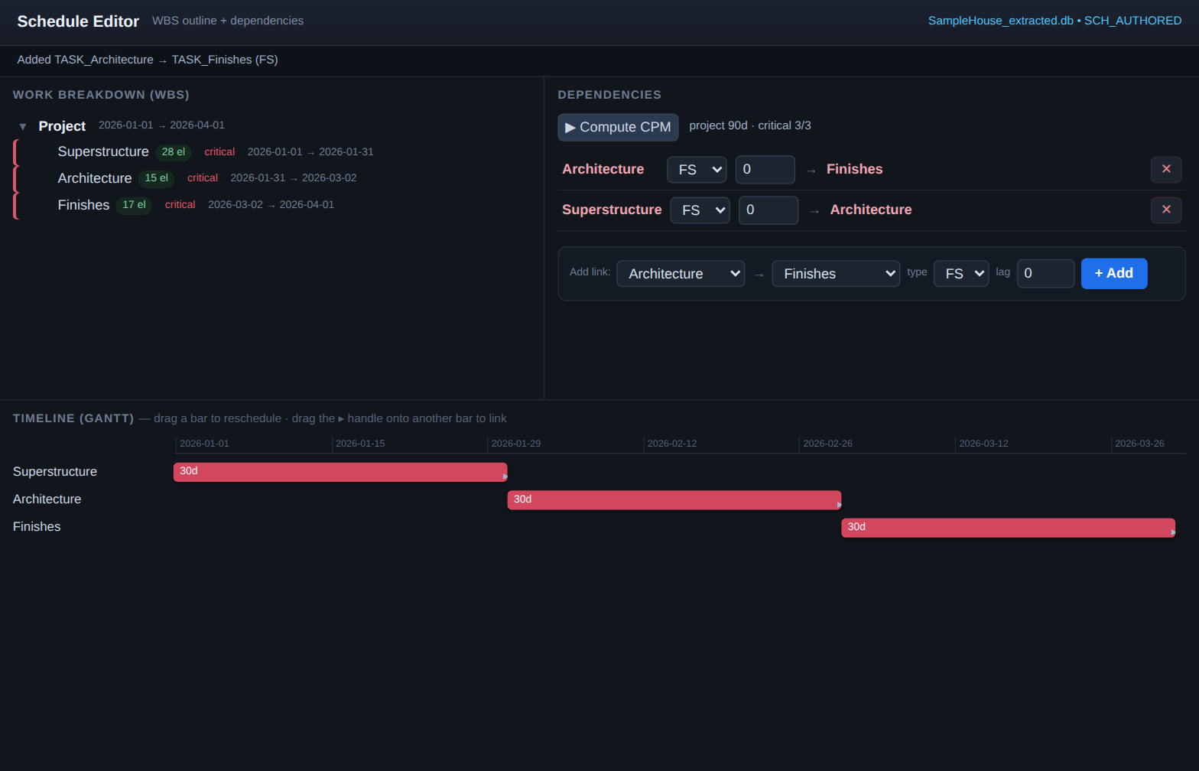
Task: Click the link handle on Architecture bar
Action: [839, 504]
